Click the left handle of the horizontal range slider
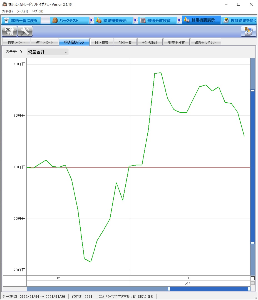This screenshot has height=300, width=258. click(x=169, y=289)
